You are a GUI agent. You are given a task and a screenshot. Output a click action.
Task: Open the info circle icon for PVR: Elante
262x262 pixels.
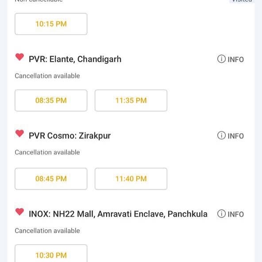(221, 59)
